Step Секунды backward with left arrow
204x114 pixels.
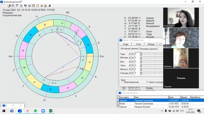pyautogui.click(x=130, y=73)
